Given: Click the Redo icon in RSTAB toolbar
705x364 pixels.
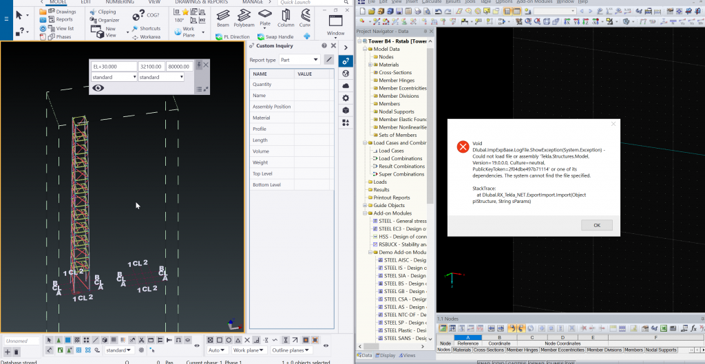Looking at the screenshot, I should coord(448,11).
